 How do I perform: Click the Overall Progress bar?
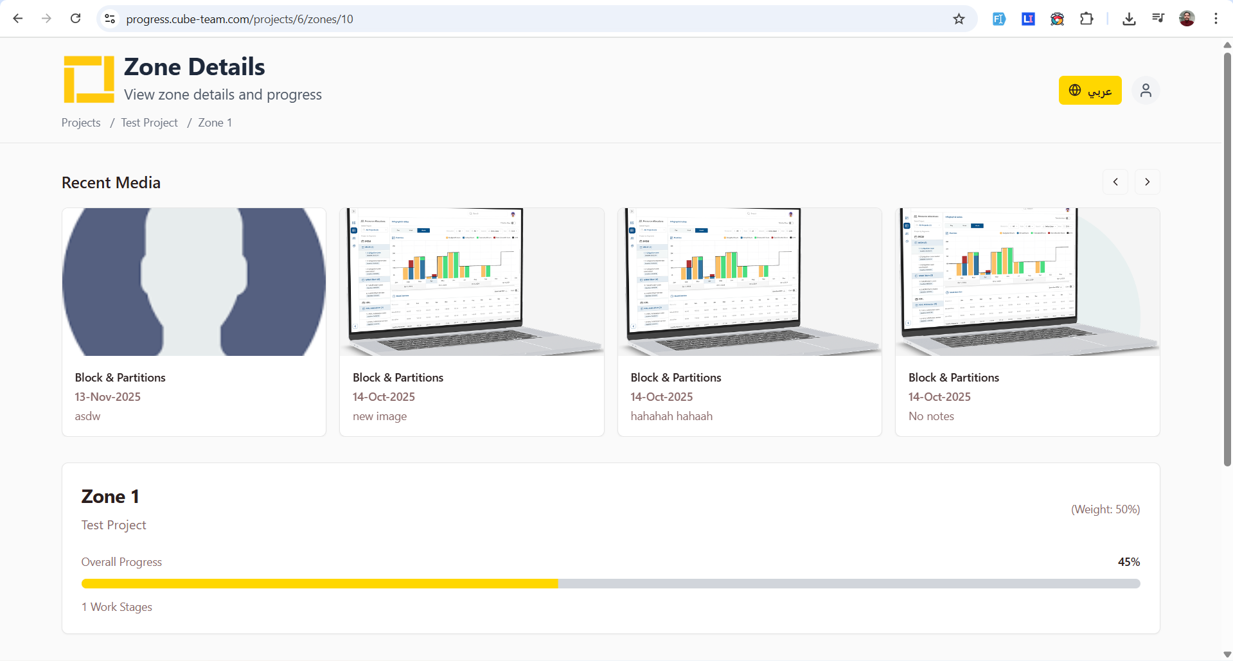[x=610, y=583]
